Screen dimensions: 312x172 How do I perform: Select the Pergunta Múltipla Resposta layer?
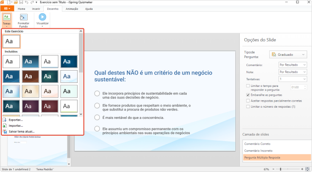[x=277, y=157]
